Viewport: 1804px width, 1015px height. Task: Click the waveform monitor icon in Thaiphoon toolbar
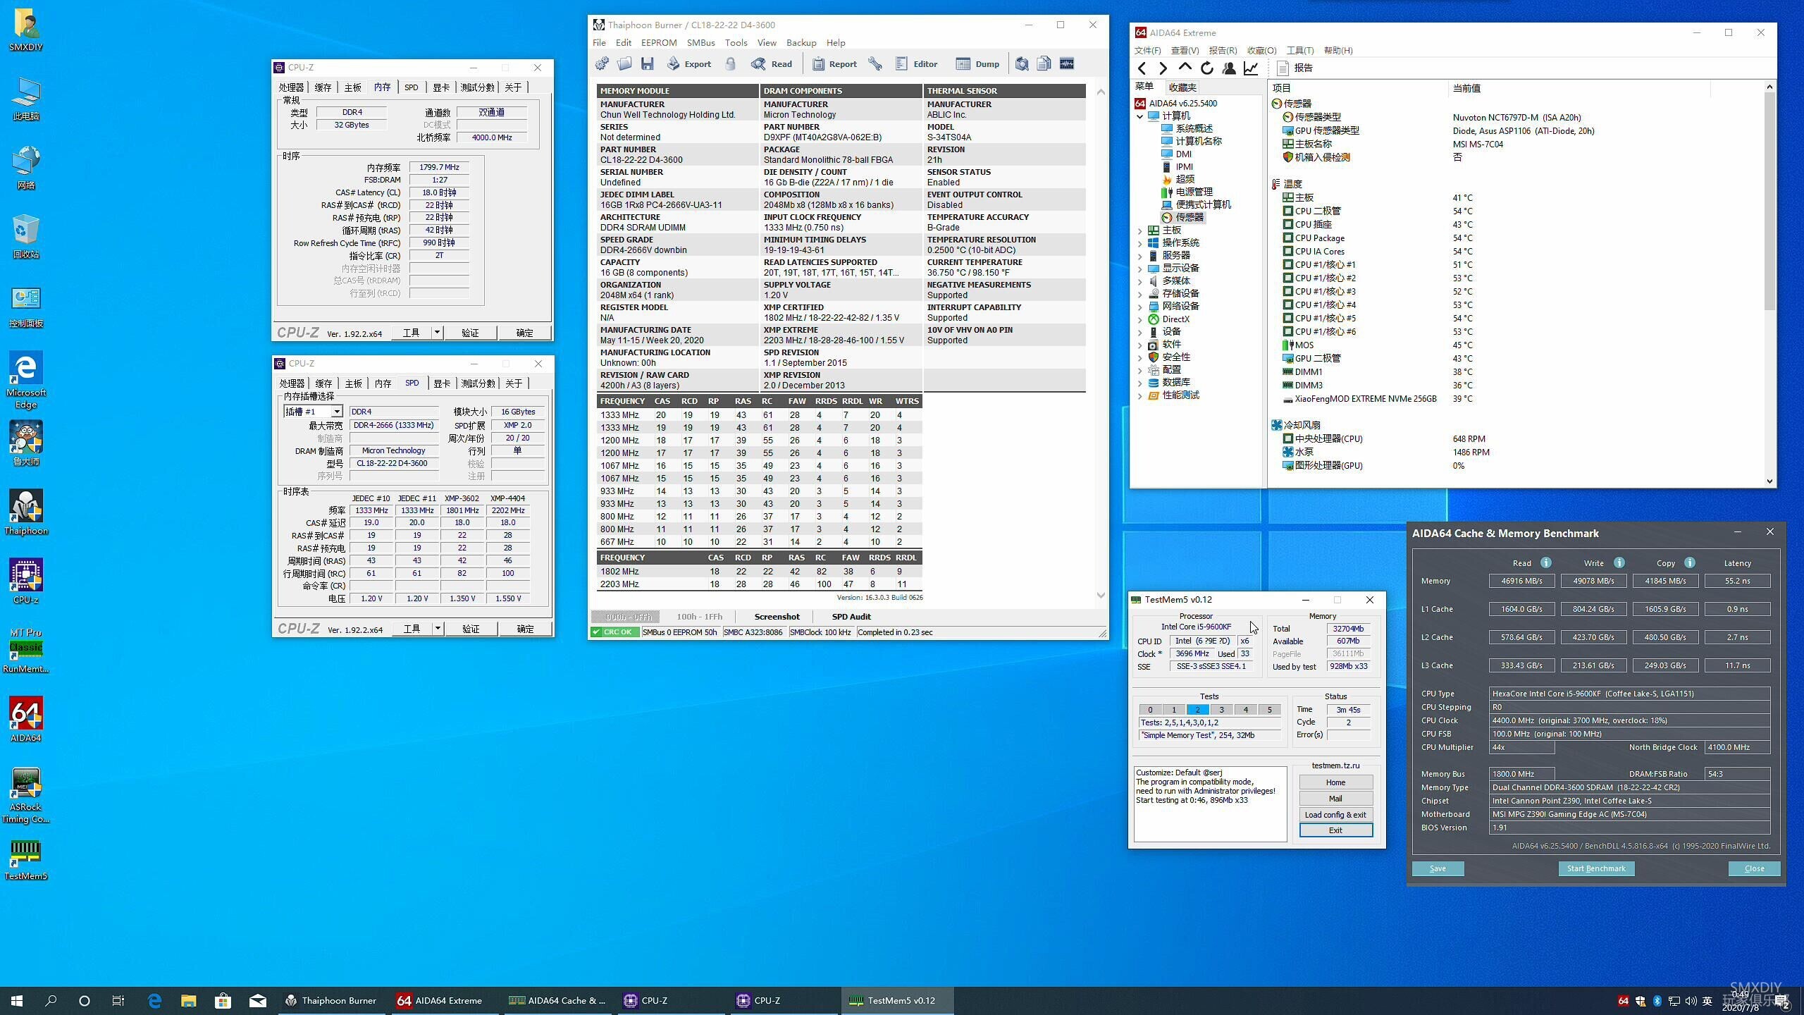click(x=1067, y=64)
